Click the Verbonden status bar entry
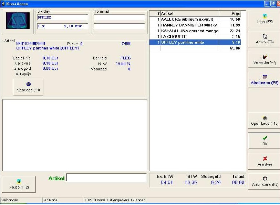Screen dimensions: 280x205 [21, 200]
